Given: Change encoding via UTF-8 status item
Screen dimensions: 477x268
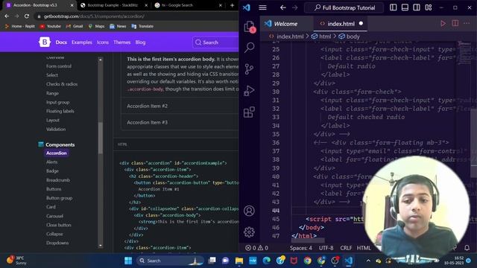Looking at the screenshot, I should pos(326,248).
